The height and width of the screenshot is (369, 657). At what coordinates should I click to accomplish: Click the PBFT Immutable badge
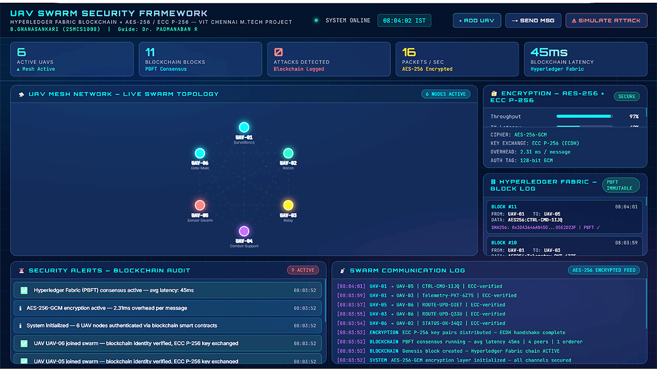click(621, 185)
